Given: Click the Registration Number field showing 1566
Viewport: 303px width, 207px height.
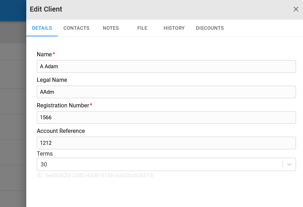Looking at the screenshot, I should click(x=166, y=117).
